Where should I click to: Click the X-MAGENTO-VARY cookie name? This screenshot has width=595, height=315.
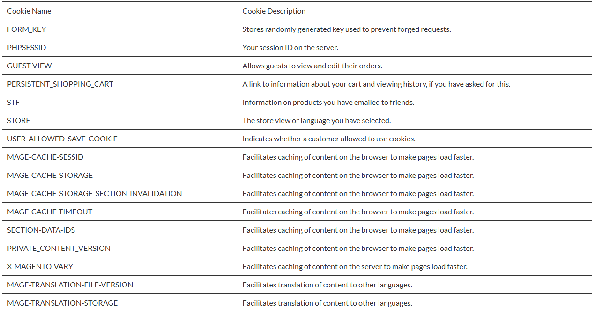[x=40, y=266]
